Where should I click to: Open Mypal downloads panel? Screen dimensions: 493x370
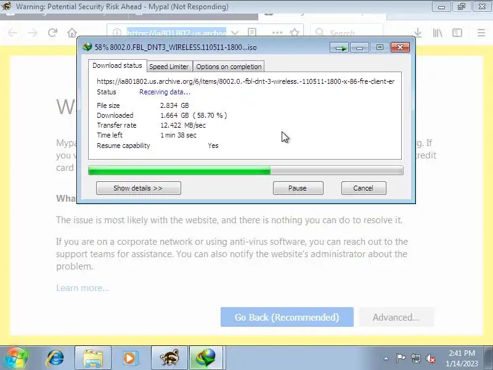tap(418, 33)
